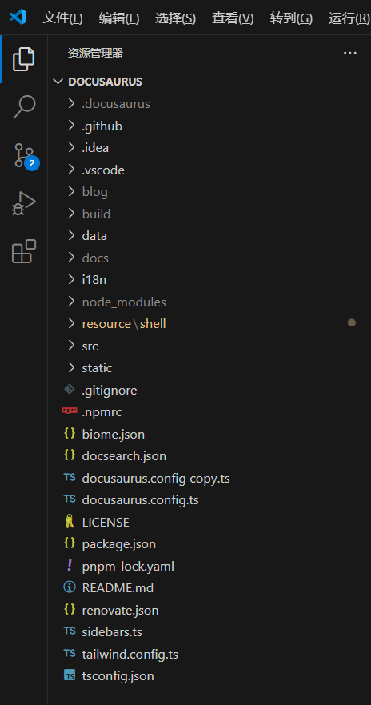
Task: Click the JSON braces icon beside biome.json
Action: tap(70, 434)
